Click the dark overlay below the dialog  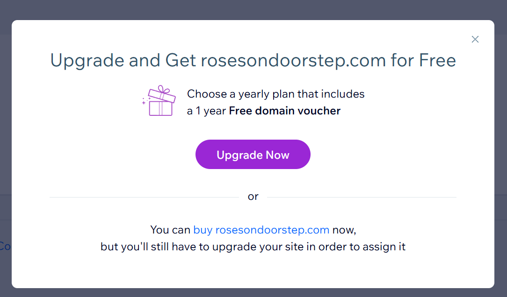pos(253,293)
